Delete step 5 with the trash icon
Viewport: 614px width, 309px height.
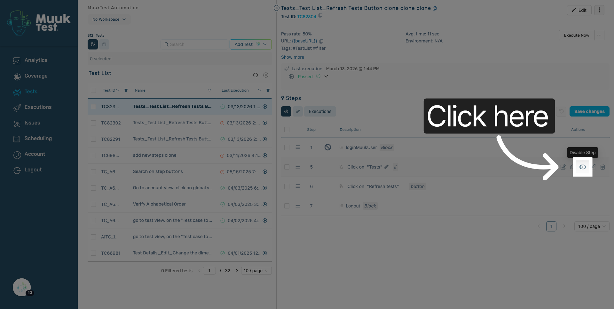click(602, 167)
